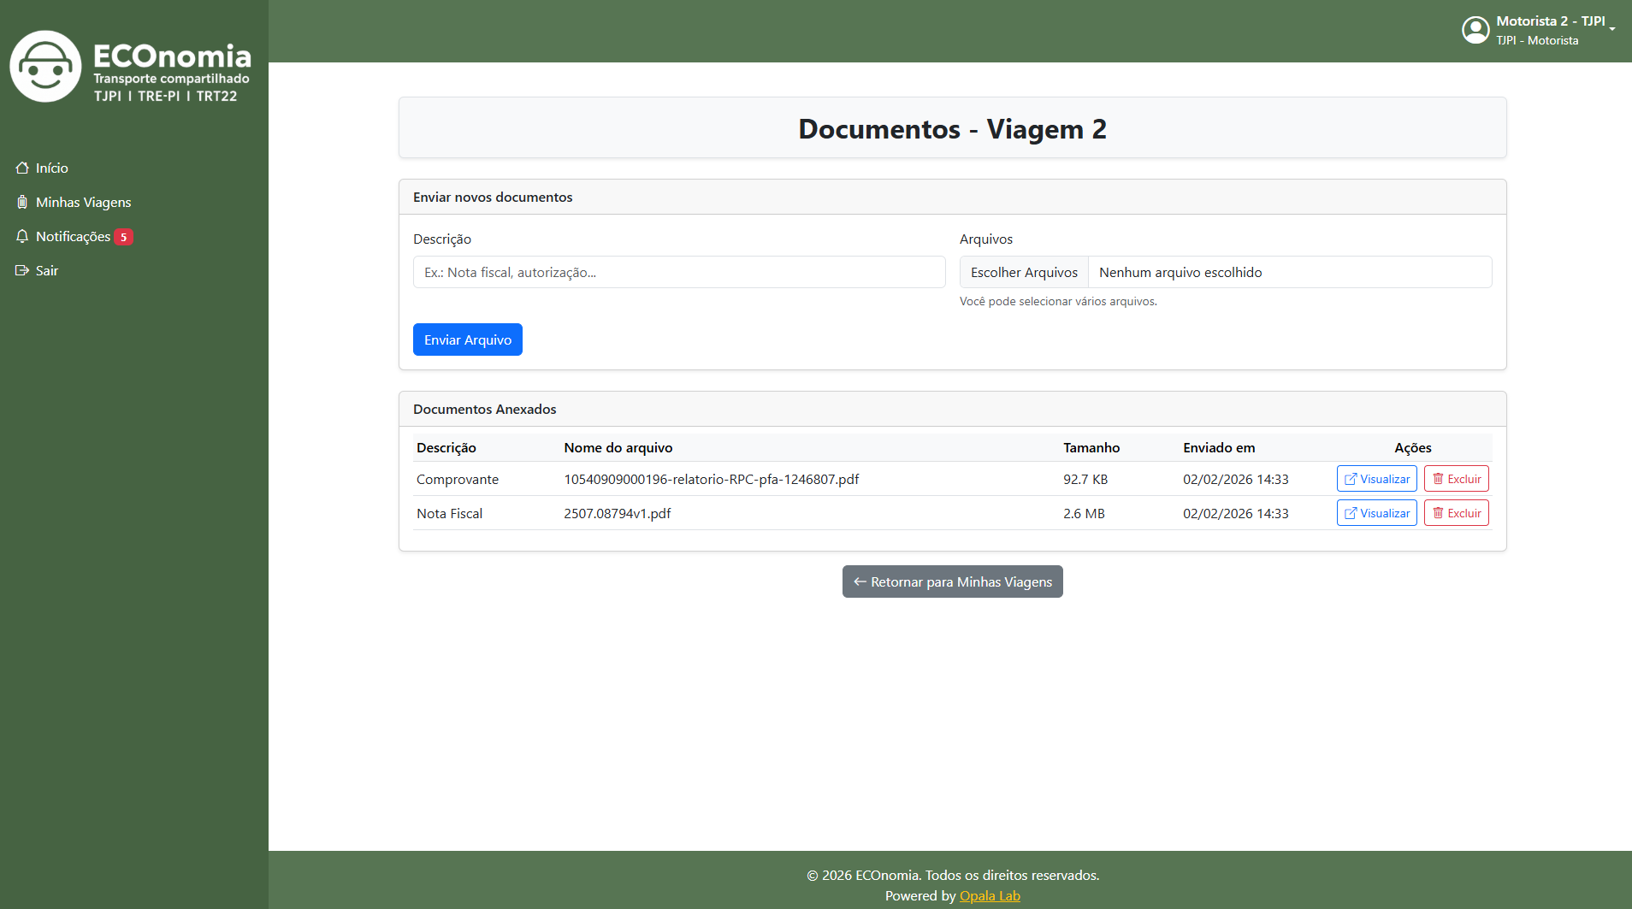Submit with the Enviar Arquivo button
This screenshot has height=909, width=1632.
tap(468, 339)
